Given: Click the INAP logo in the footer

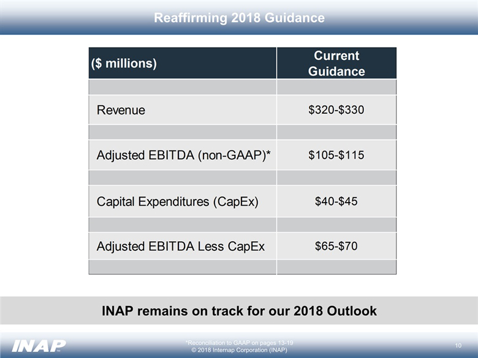Looking at the screenshot, I should [x=39, y=344].
